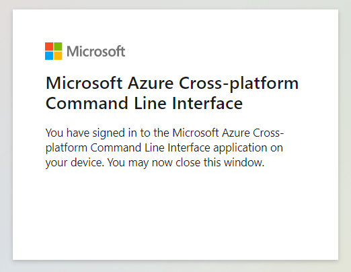Click the word Command in the heading
This screenshot has height=272, width=351.
coord(87,103)
